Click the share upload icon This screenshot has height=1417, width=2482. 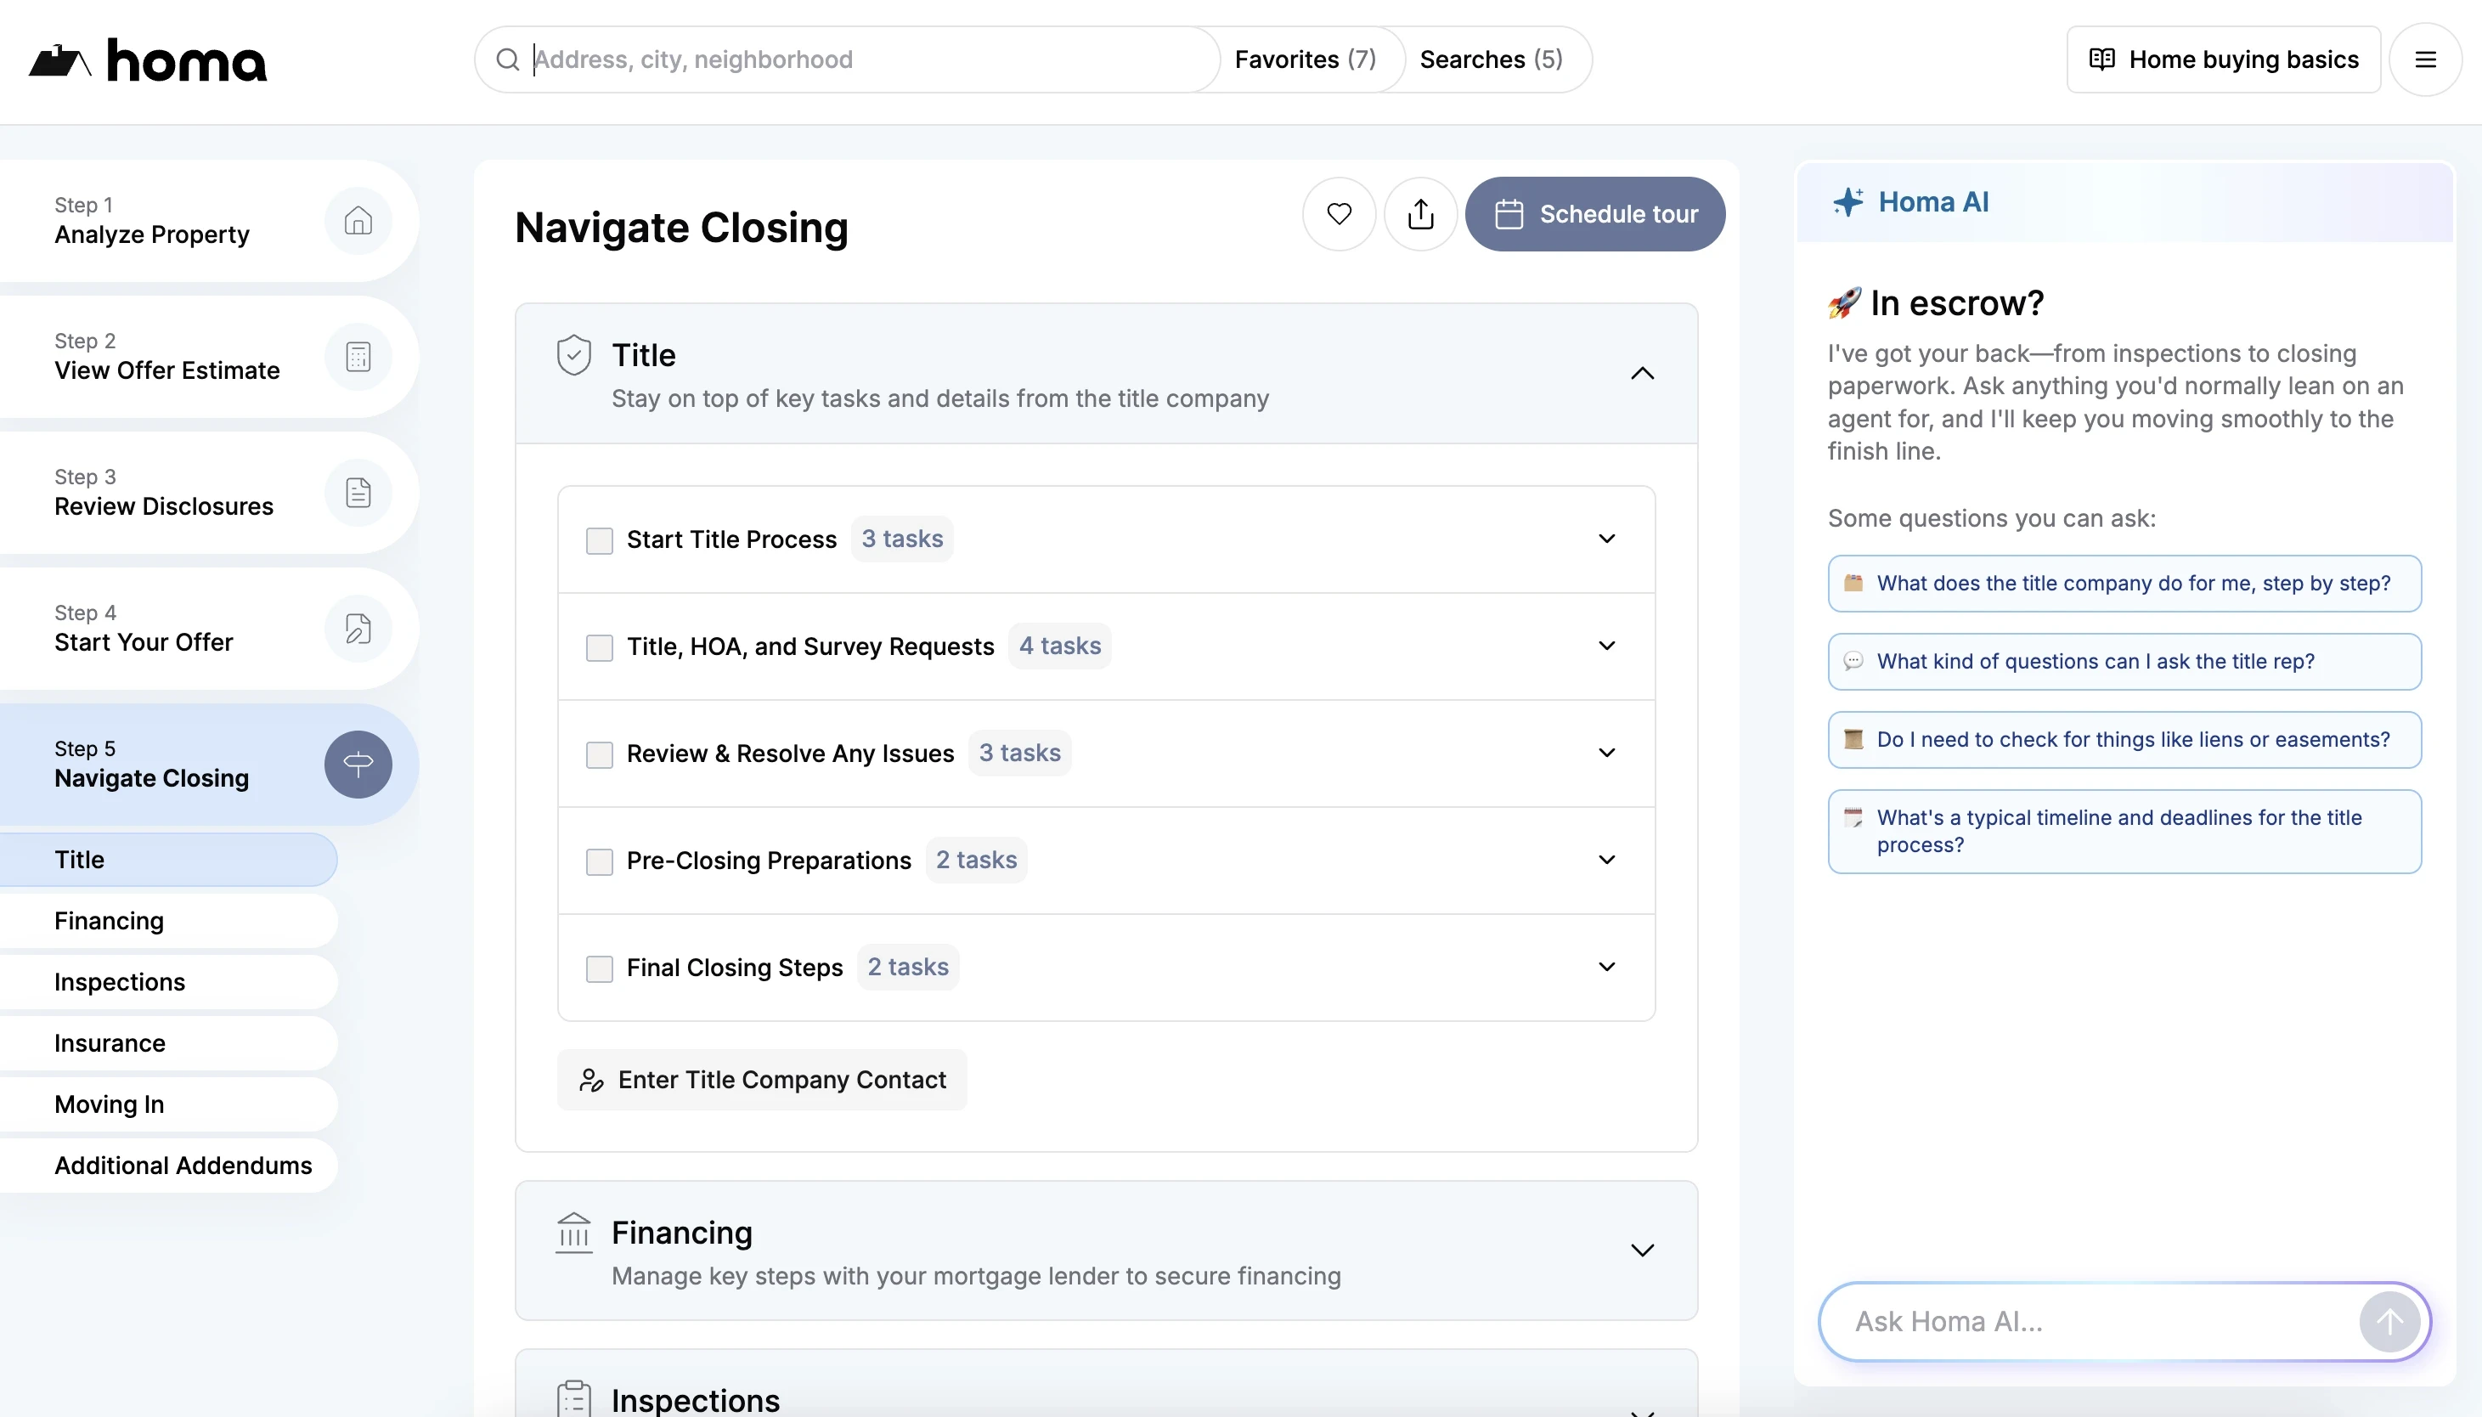coord(1420,214)
